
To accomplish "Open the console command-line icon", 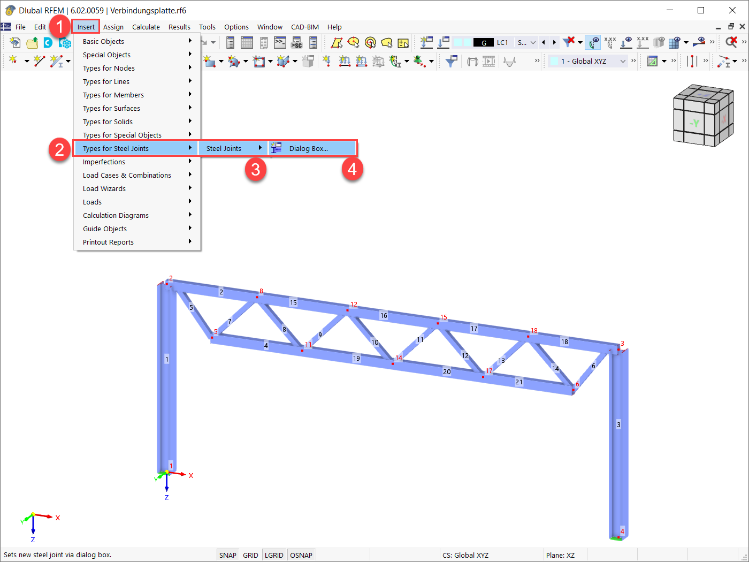I will tap(280, 42).
